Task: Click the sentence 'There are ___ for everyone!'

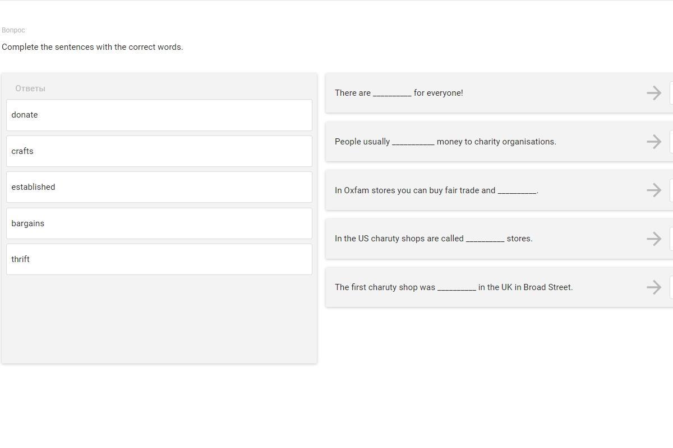Action: pos(399,93)
